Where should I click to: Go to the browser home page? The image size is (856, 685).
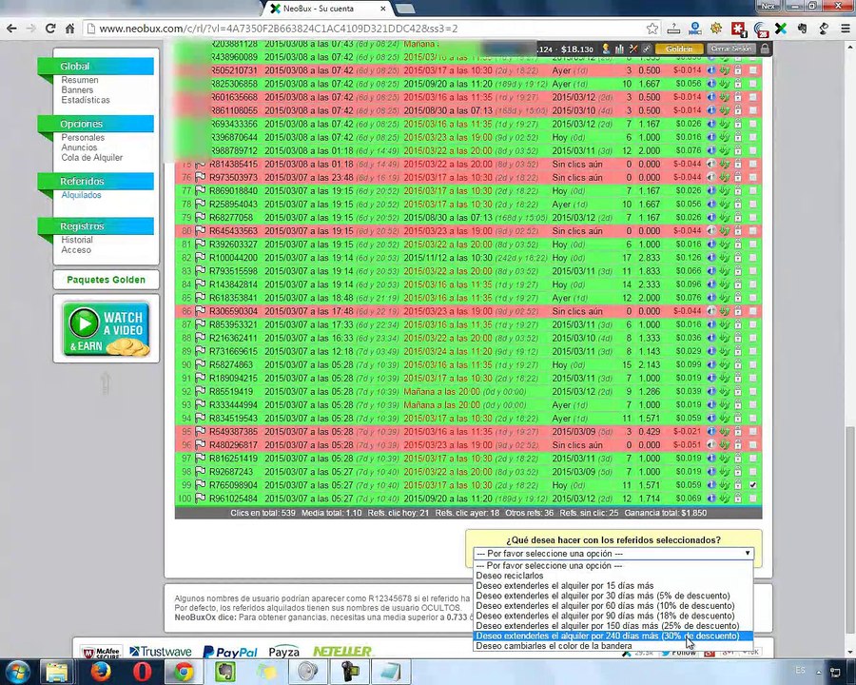[x=69, y=29]
